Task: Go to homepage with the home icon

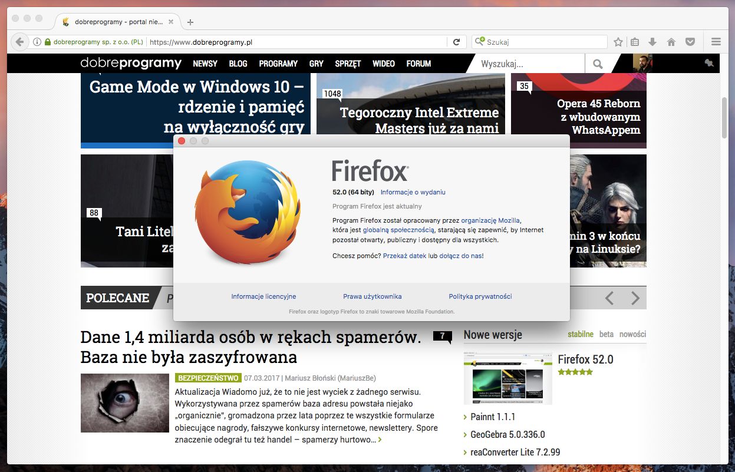Action: tap(671, 41)
